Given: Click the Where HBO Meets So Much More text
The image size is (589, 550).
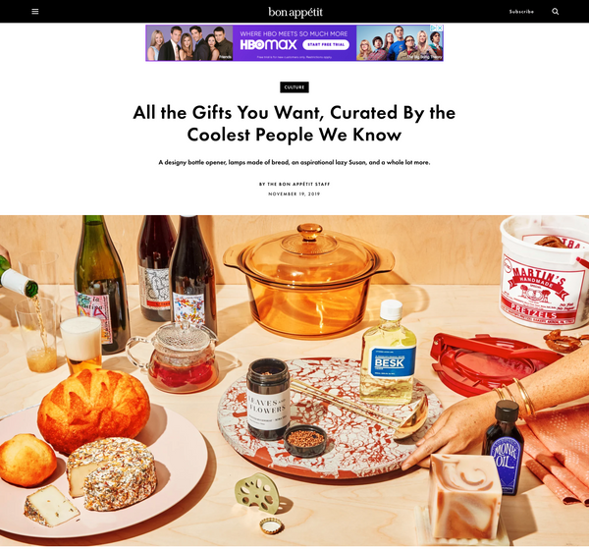Looking at the screenshot, I should (294, 33).
